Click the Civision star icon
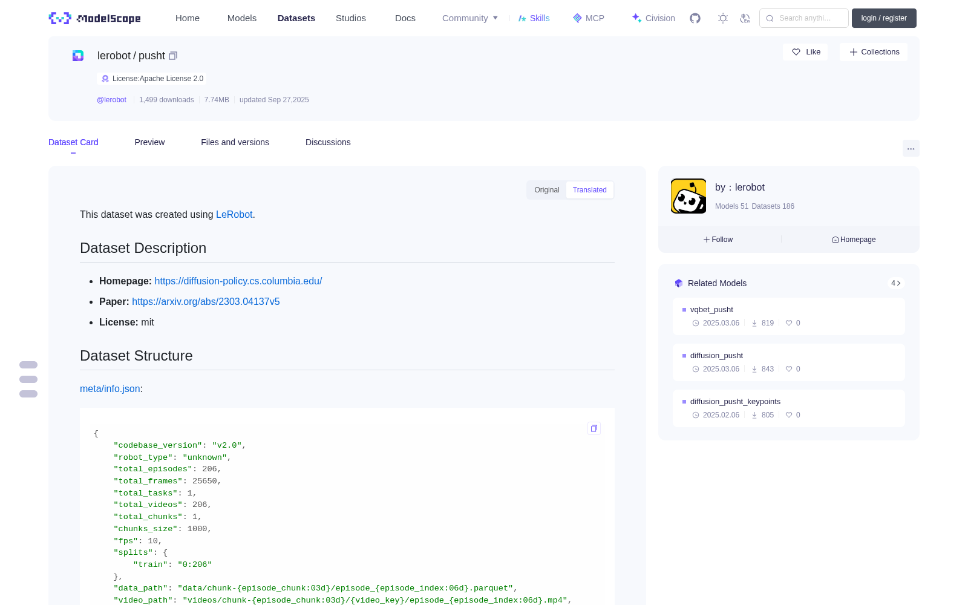Viewport: 968px width, 605px height. point(636,18)
